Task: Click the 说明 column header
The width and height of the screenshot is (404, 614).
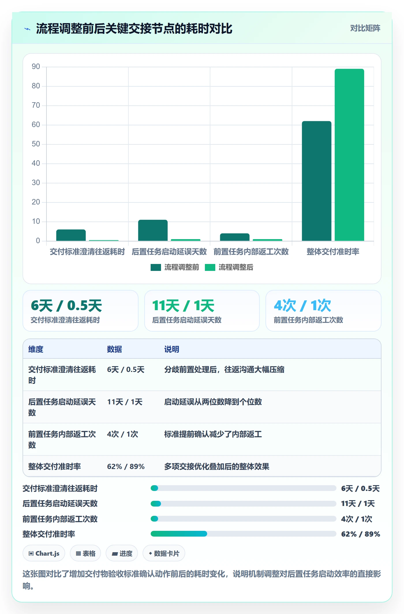Action: coord(172,349)
